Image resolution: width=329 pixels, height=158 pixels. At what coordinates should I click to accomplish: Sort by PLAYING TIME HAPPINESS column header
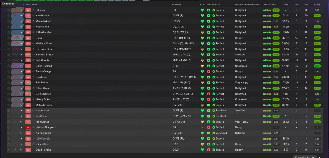click(247, 5)
